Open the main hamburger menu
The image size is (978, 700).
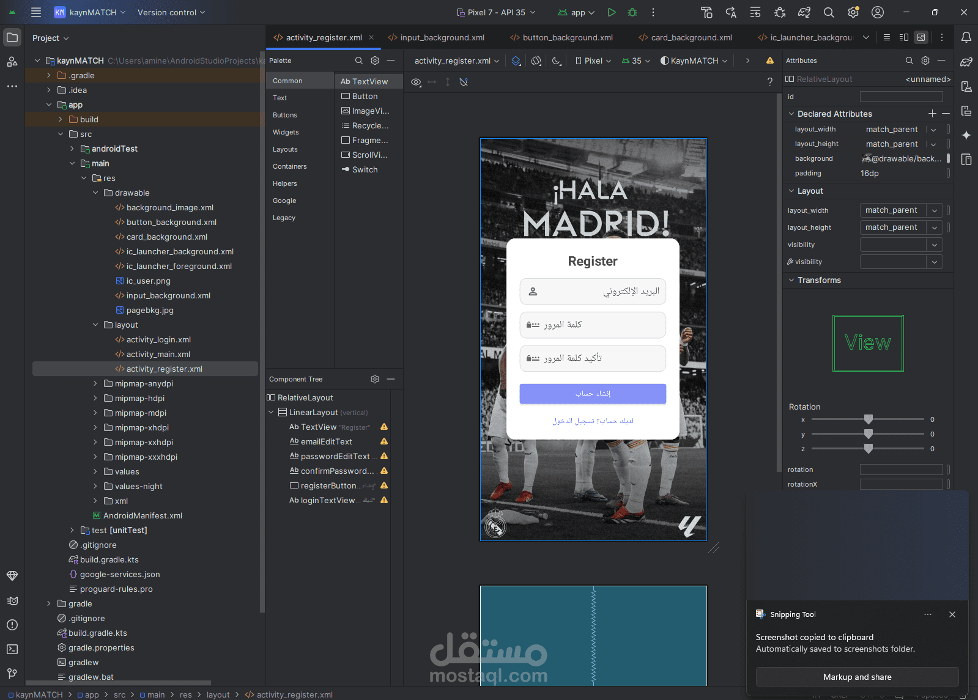(x=36, y=12)
